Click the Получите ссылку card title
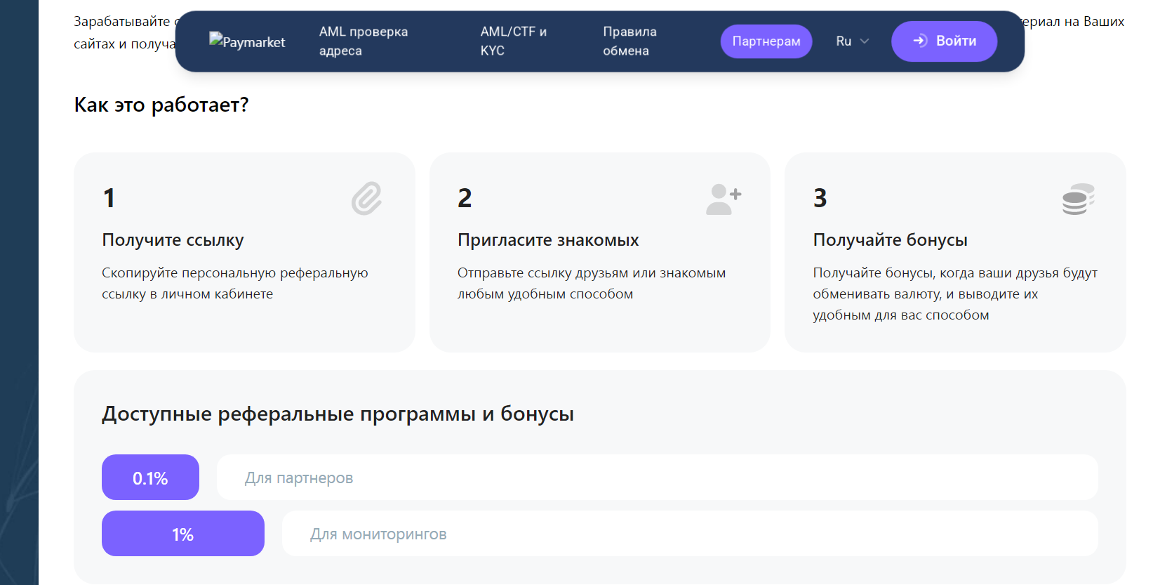 click(173, 240)
